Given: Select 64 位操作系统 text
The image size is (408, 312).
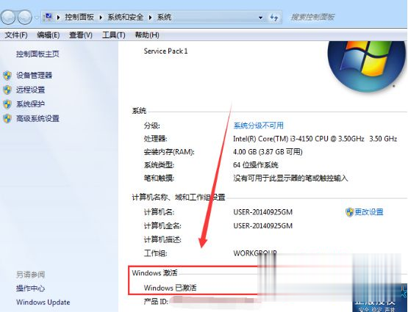Looking at the screenshot, I should 256,165.
